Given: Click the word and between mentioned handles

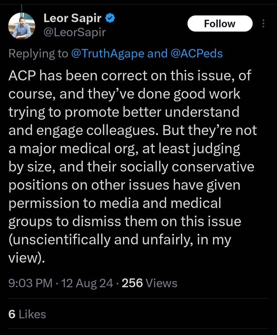Looking at the screenshot, I should [157, 54].
